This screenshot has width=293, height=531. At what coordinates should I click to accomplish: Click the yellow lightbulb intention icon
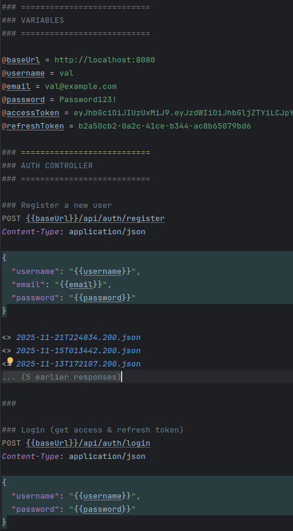click(x=10, y=360)
